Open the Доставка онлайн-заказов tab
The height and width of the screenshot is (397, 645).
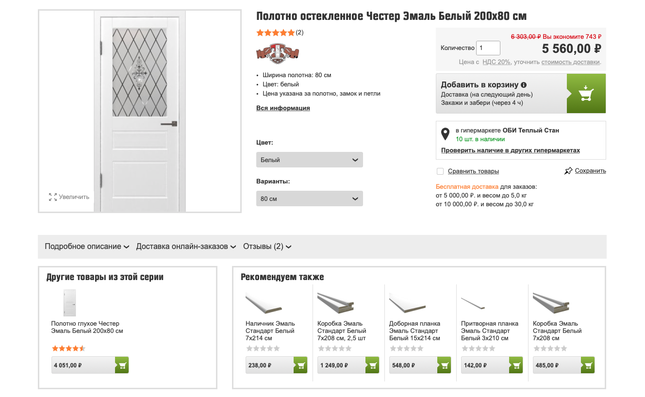click(186, 247)
